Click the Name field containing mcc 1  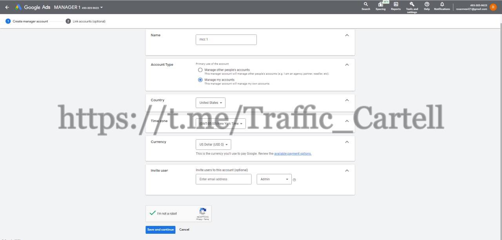coord(226,40)
